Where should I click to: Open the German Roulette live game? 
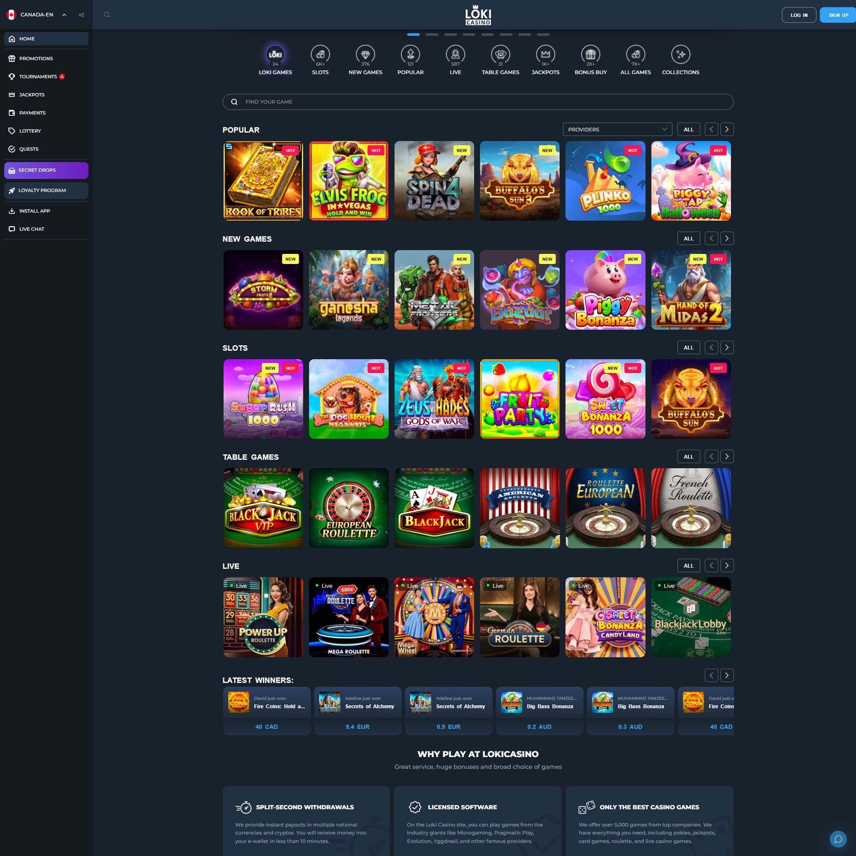pyautogui.click(x=520, y=617)
